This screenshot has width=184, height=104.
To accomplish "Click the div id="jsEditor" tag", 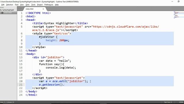I will [48, 57].
